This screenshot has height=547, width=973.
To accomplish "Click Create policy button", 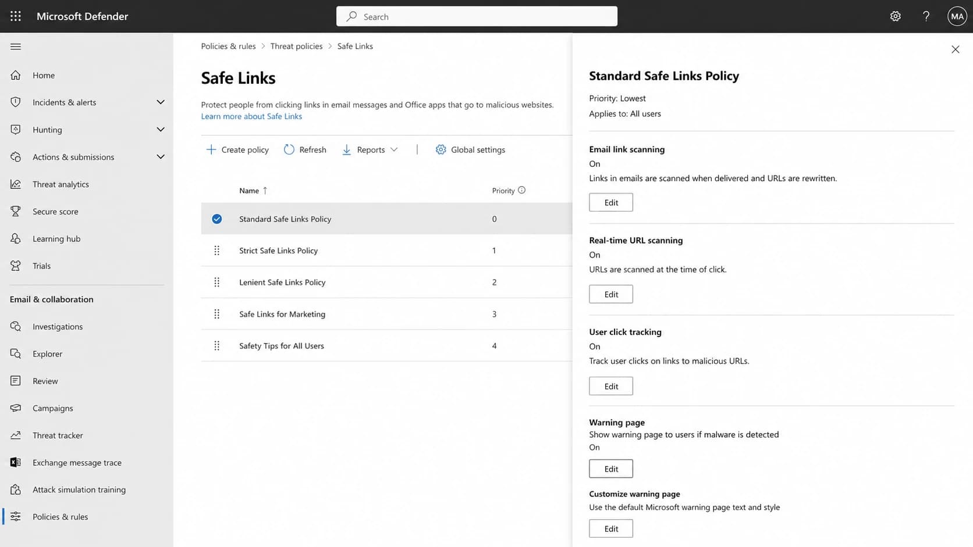I will (237, 150).
